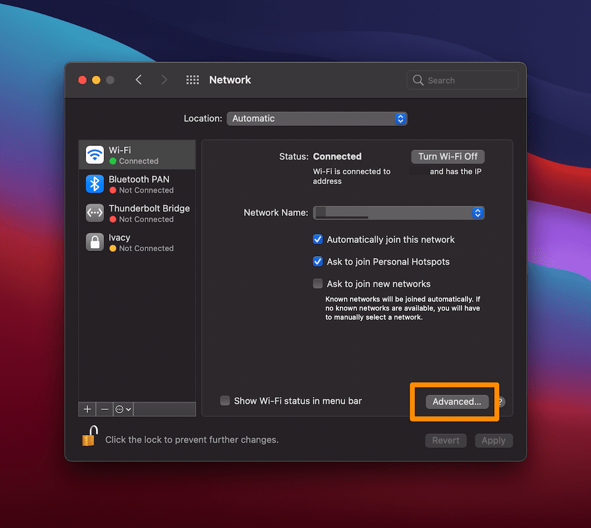Go back with the left chevron
The width and height of the screenshot is (591, 528).
click(139, 80)
